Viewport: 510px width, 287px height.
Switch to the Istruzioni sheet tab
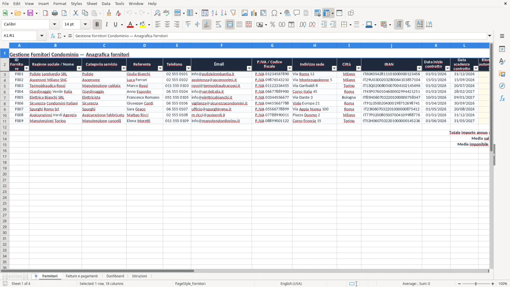click(x=139, y=276)
